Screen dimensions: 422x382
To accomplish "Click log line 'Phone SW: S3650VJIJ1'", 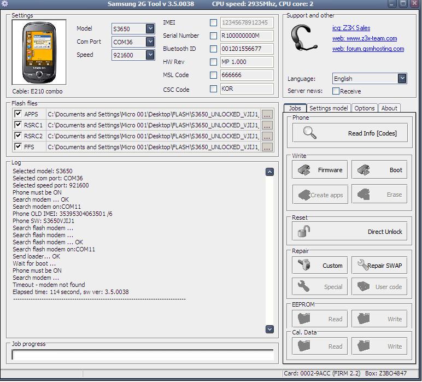I will [43, 221].
